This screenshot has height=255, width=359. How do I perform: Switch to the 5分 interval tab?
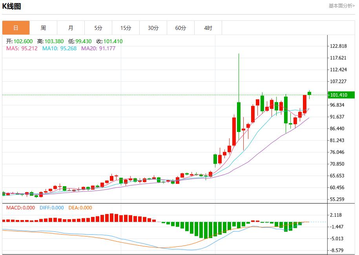98,28
